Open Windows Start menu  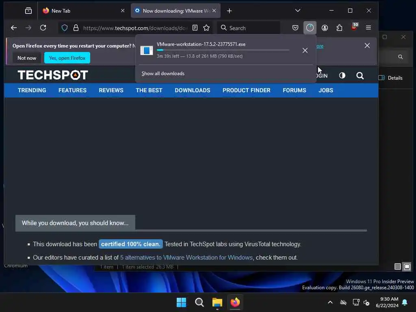click(x=182, y=302)
